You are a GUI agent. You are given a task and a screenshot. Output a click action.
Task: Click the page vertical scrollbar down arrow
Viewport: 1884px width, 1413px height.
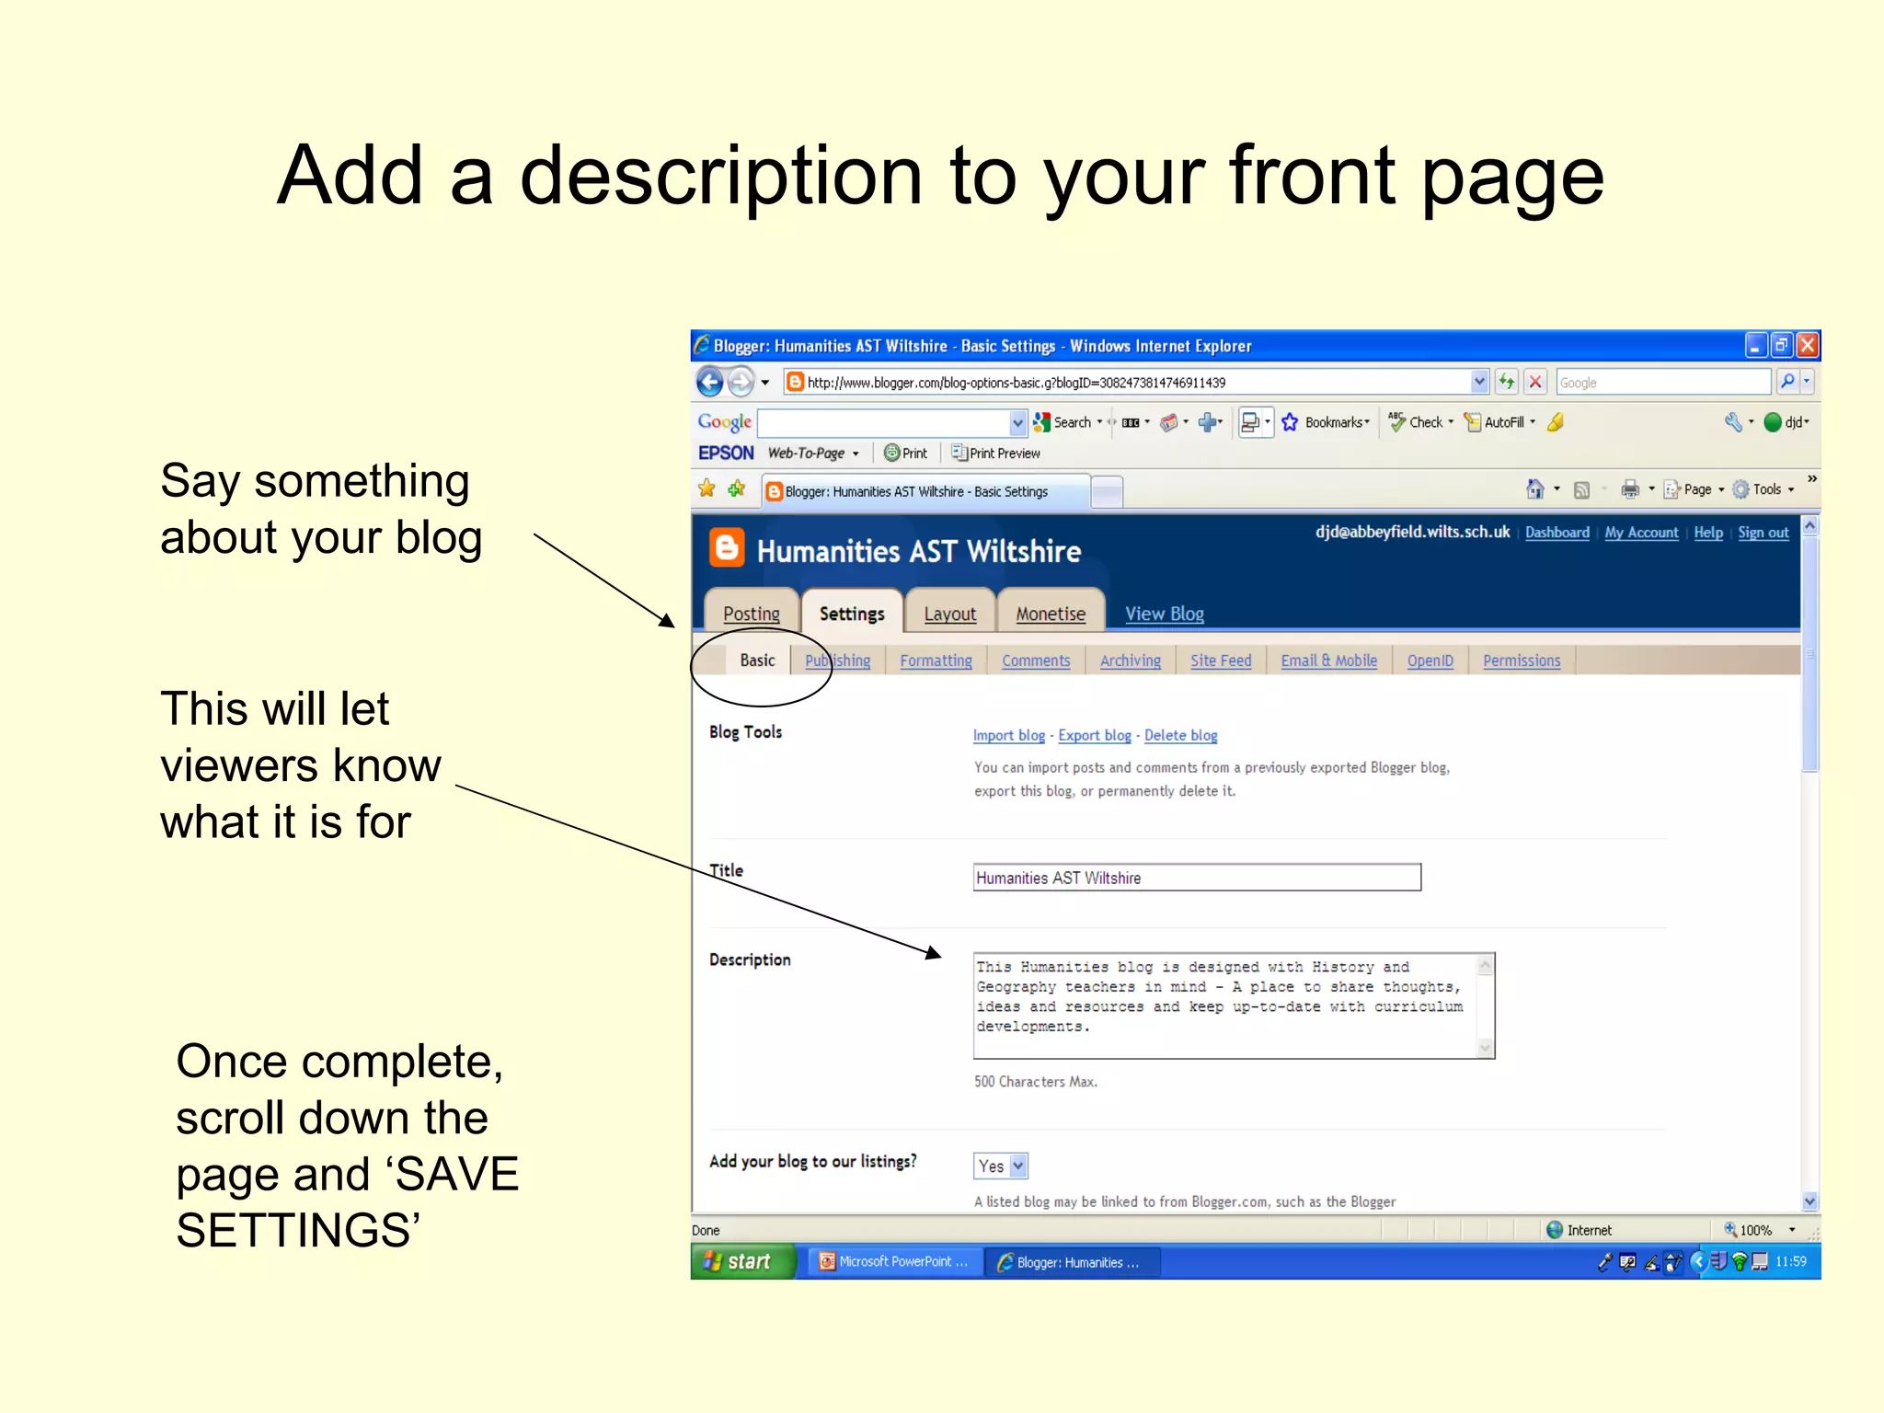click(x=1809, y=1200)
